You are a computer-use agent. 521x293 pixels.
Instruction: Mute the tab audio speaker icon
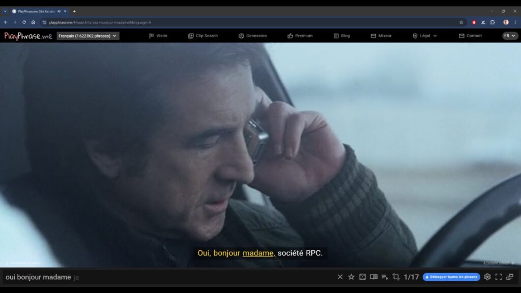coord(59,11)
